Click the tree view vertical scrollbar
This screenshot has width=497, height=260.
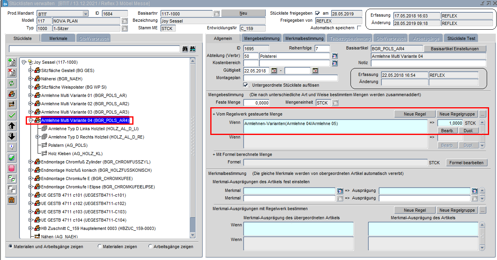[x=192, y=158]
